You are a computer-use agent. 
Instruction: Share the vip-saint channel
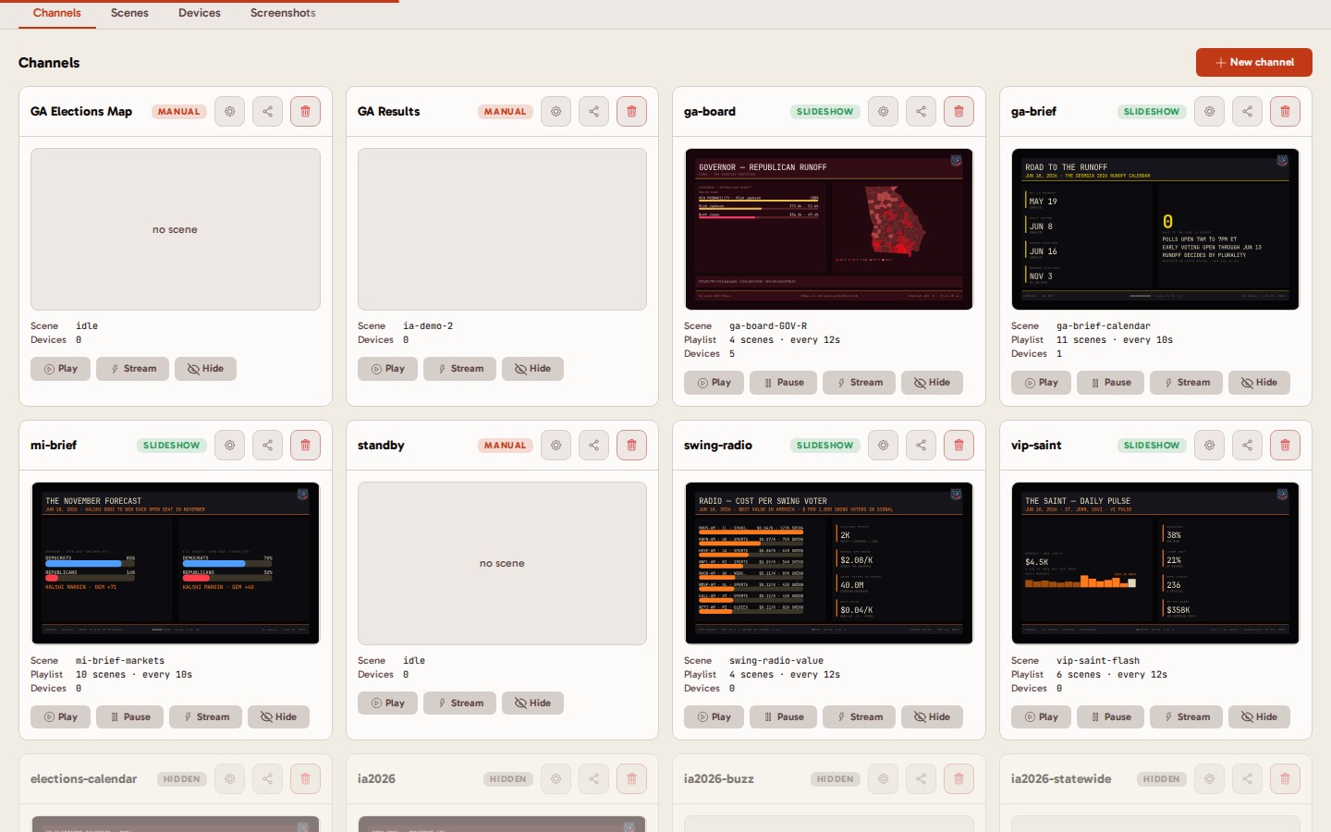click(x=1248, y=445)
